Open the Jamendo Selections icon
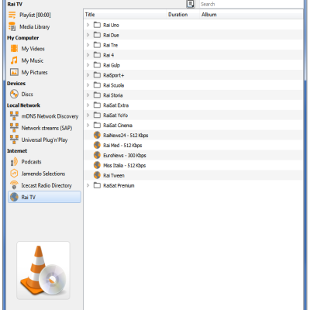This screenshot has height=310, width=310. (14, 174)
